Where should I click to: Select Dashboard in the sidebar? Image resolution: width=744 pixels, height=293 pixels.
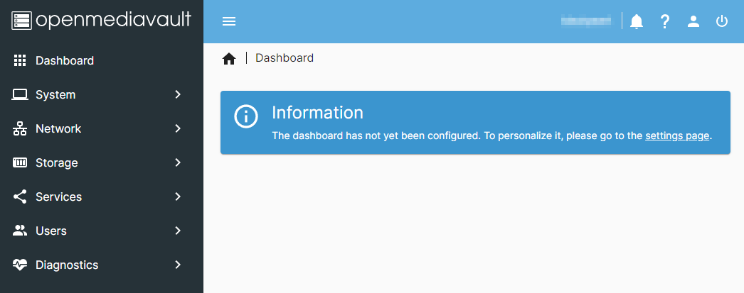[65, 60]
